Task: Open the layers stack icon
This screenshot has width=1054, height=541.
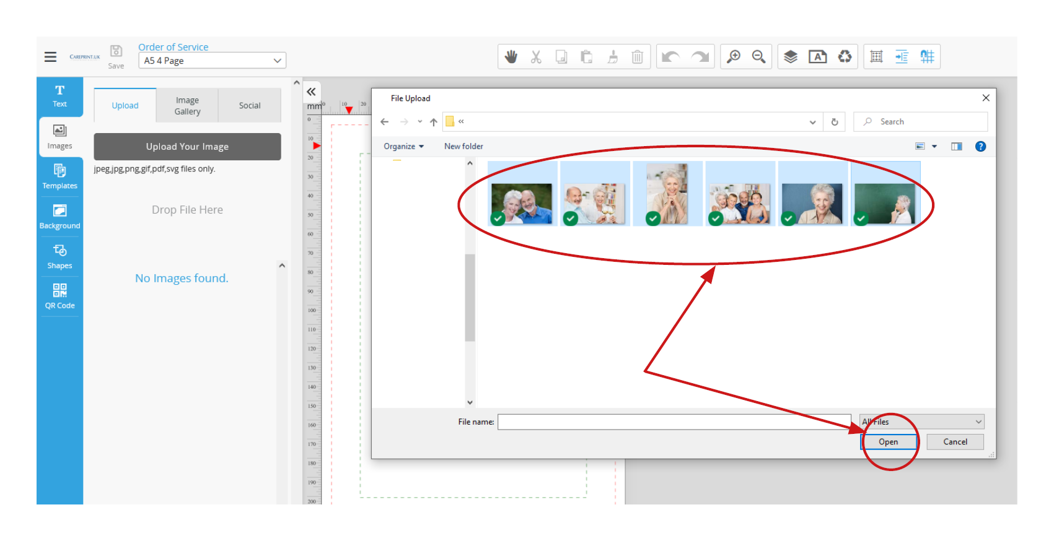Action: pyautogui.click(x=790, y=57)
